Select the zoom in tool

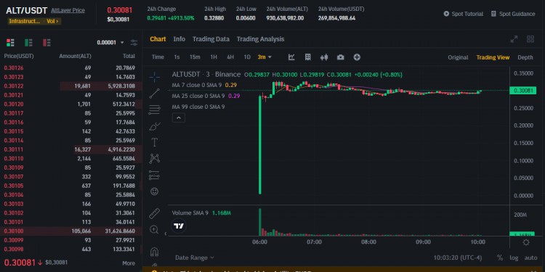(x=154, y=229)
